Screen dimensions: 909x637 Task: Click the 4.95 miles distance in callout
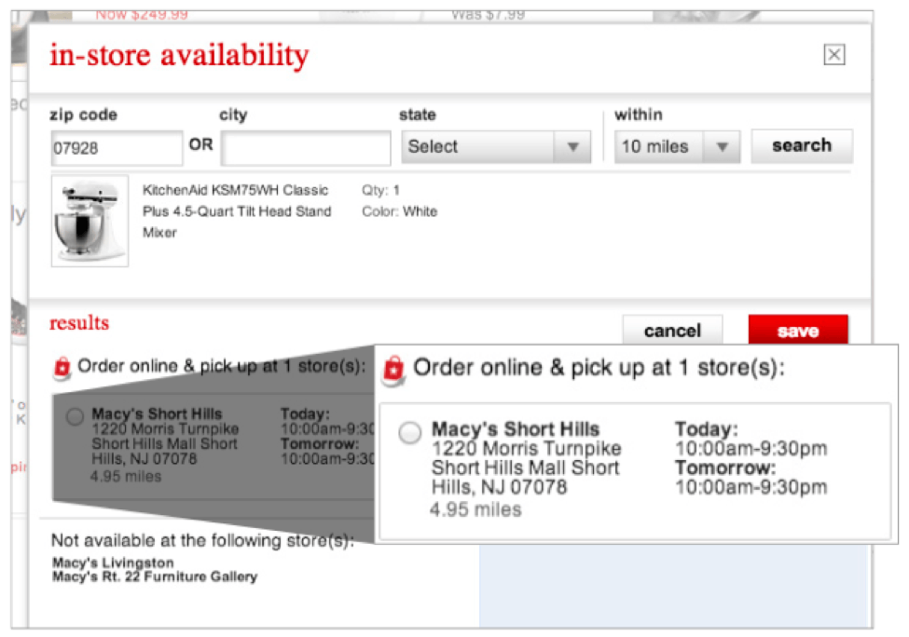tap(475, 509)
